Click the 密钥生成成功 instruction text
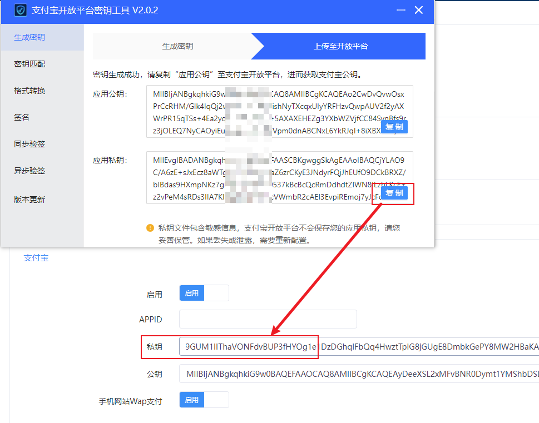This screenshot has height=423, width=539. click(228, 74)
